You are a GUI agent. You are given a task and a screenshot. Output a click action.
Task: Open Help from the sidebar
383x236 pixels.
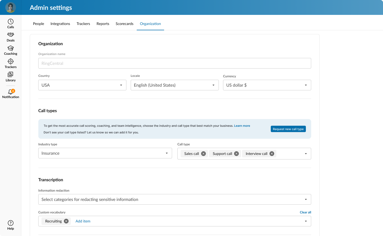pyautogui.click(x=11, y=223)
